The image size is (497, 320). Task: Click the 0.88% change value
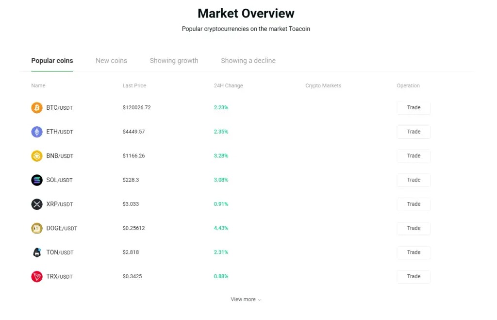click(x=221, y=276)
